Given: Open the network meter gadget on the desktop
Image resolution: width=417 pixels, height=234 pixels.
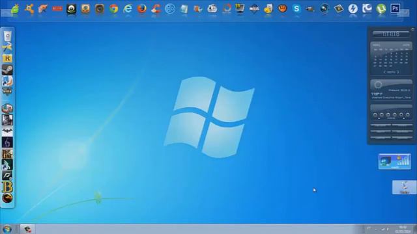Looking at the screenshot, I should click(394, 161).
